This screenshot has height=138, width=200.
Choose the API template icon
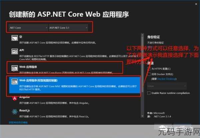(15, 51)
